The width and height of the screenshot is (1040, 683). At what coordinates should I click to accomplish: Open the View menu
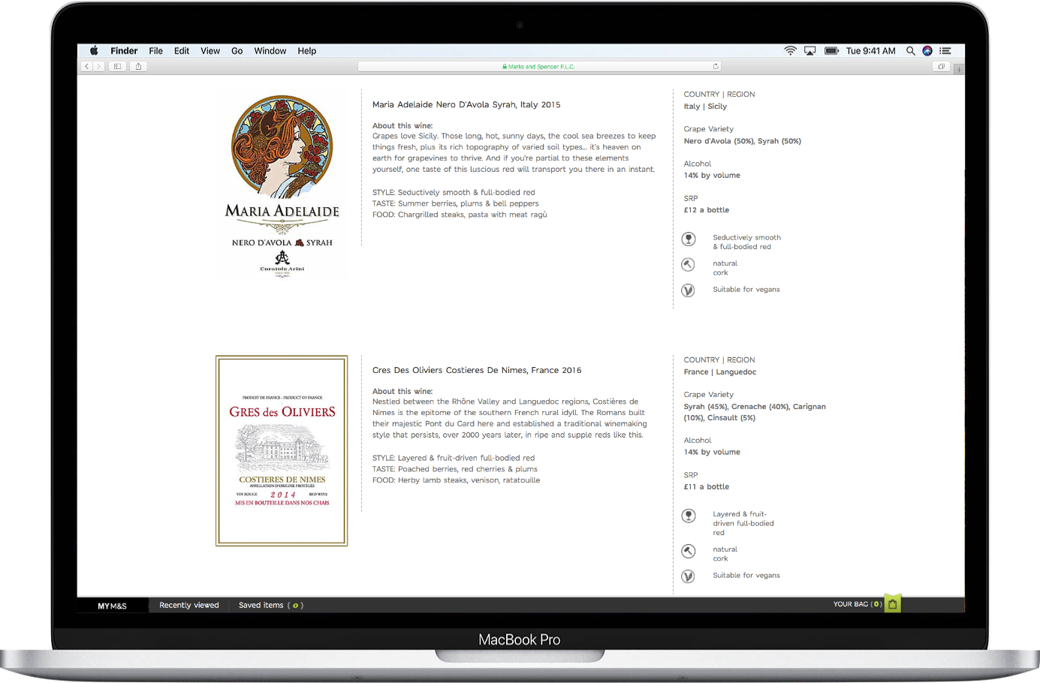(210, 51)
